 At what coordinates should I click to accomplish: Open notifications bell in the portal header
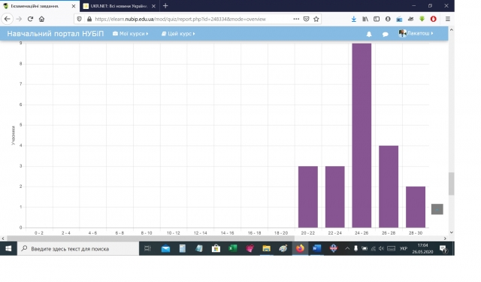(369, 34)
